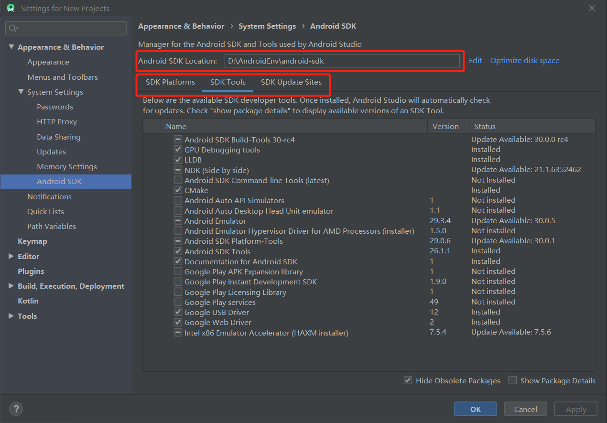607x423 pixels.
Task: Click the settings search field
Action: (x=66, y=28)
